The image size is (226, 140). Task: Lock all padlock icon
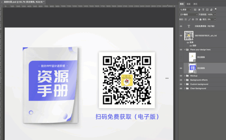click(x=200, y=19)
